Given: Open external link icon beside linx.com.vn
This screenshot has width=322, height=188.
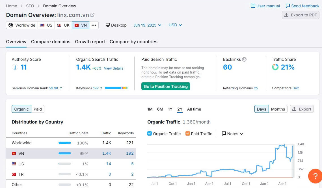Looking at the screenshot, I should click(92, 15).
